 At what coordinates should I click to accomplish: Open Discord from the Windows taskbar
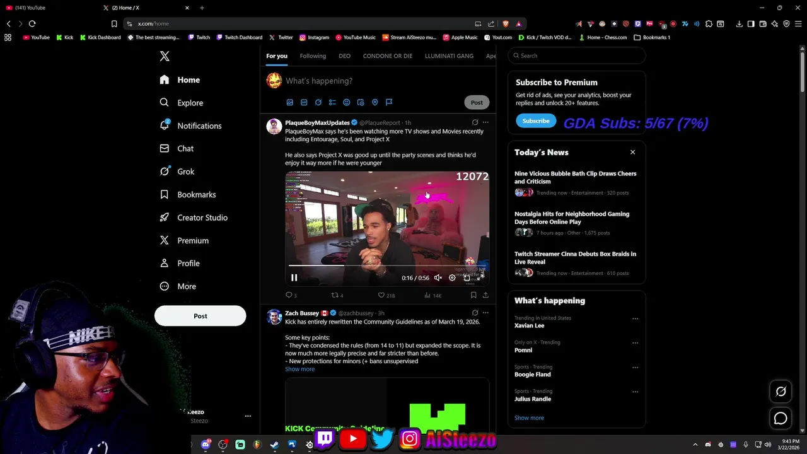pos(206,445)
